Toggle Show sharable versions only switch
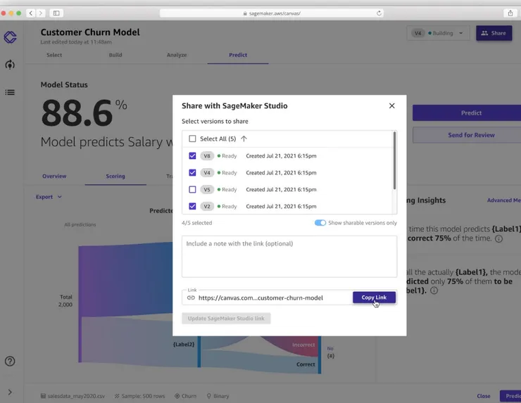This screenshot has width=521, height=403. 320,223
